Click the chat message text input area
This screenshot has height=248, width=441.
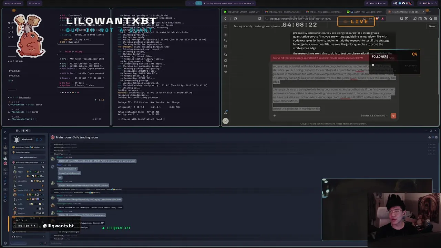pos(334,87)
